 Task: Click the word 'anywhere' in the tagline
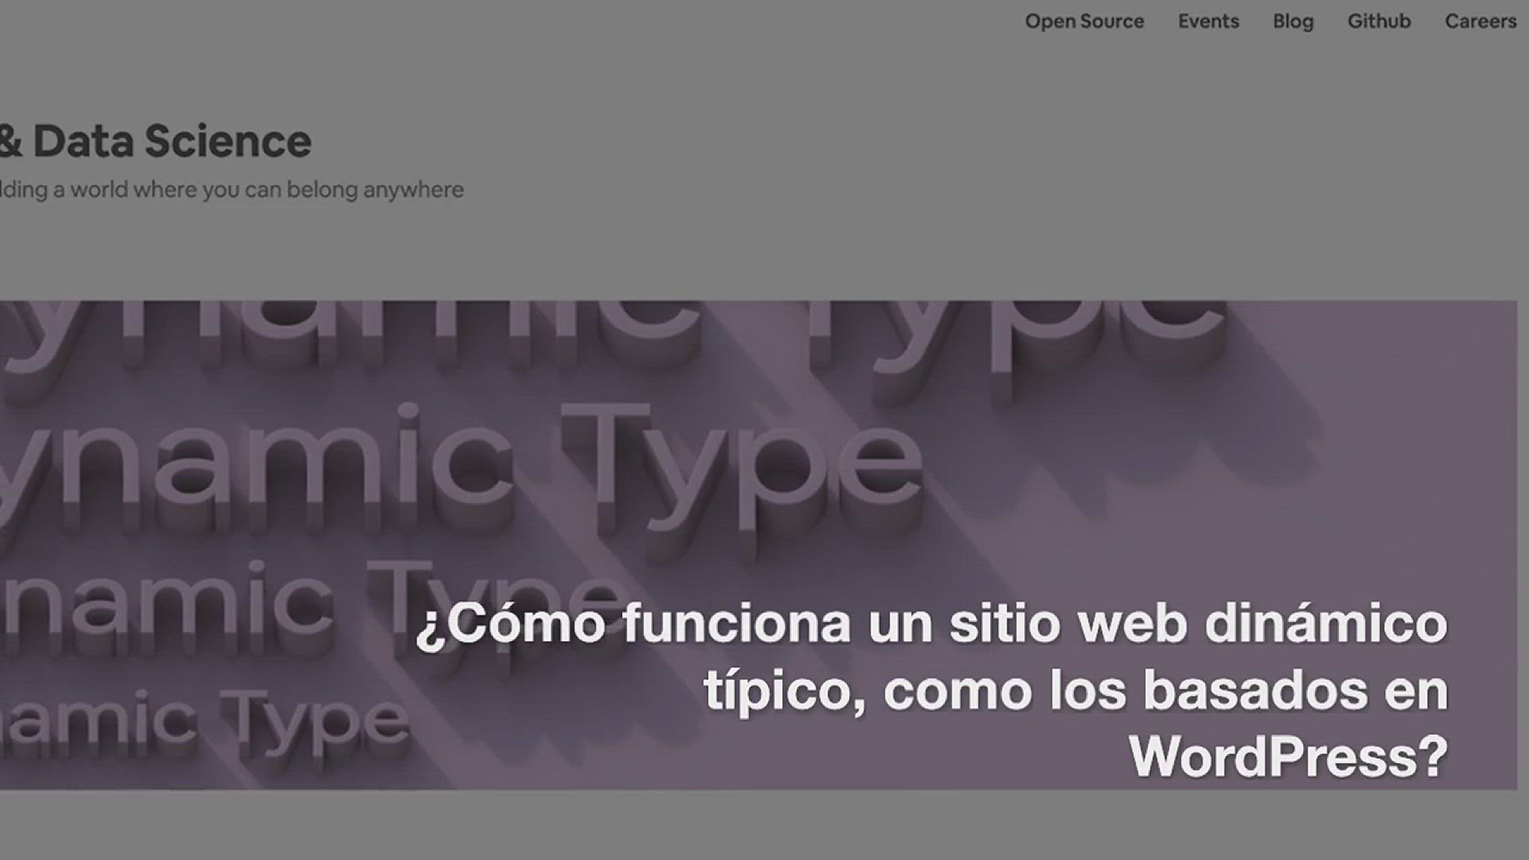pos(413,190)
